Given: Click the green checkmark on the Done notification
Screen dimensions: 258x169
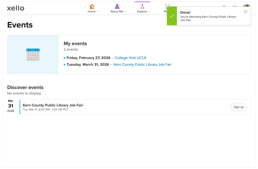Looking at the screenshot, I should [172, 16].
